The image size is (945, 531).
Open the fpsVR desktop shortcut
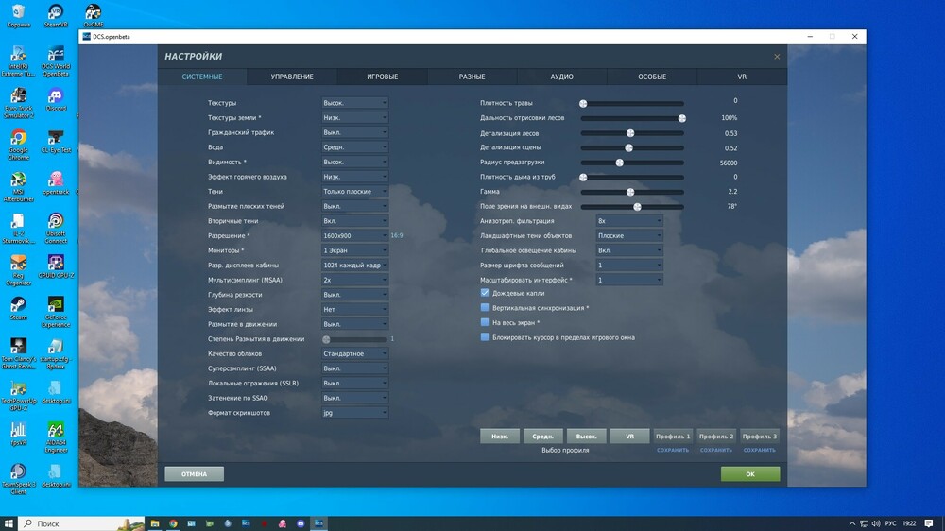coord(18,434)
